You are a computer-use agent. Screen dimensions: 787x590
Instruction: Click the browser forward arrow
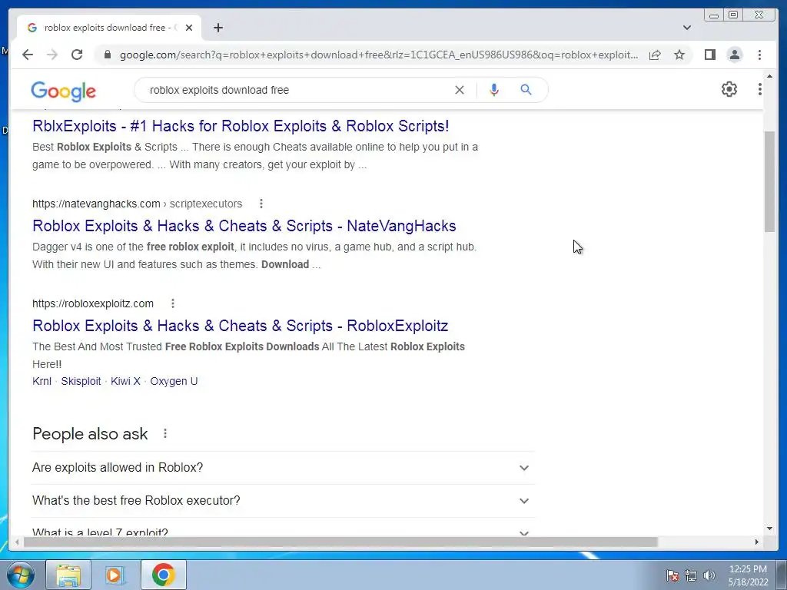tap(52, 55)
